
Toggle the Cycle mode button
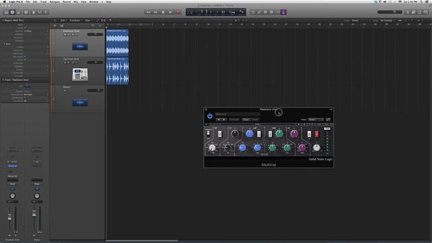tap(253, 12)
